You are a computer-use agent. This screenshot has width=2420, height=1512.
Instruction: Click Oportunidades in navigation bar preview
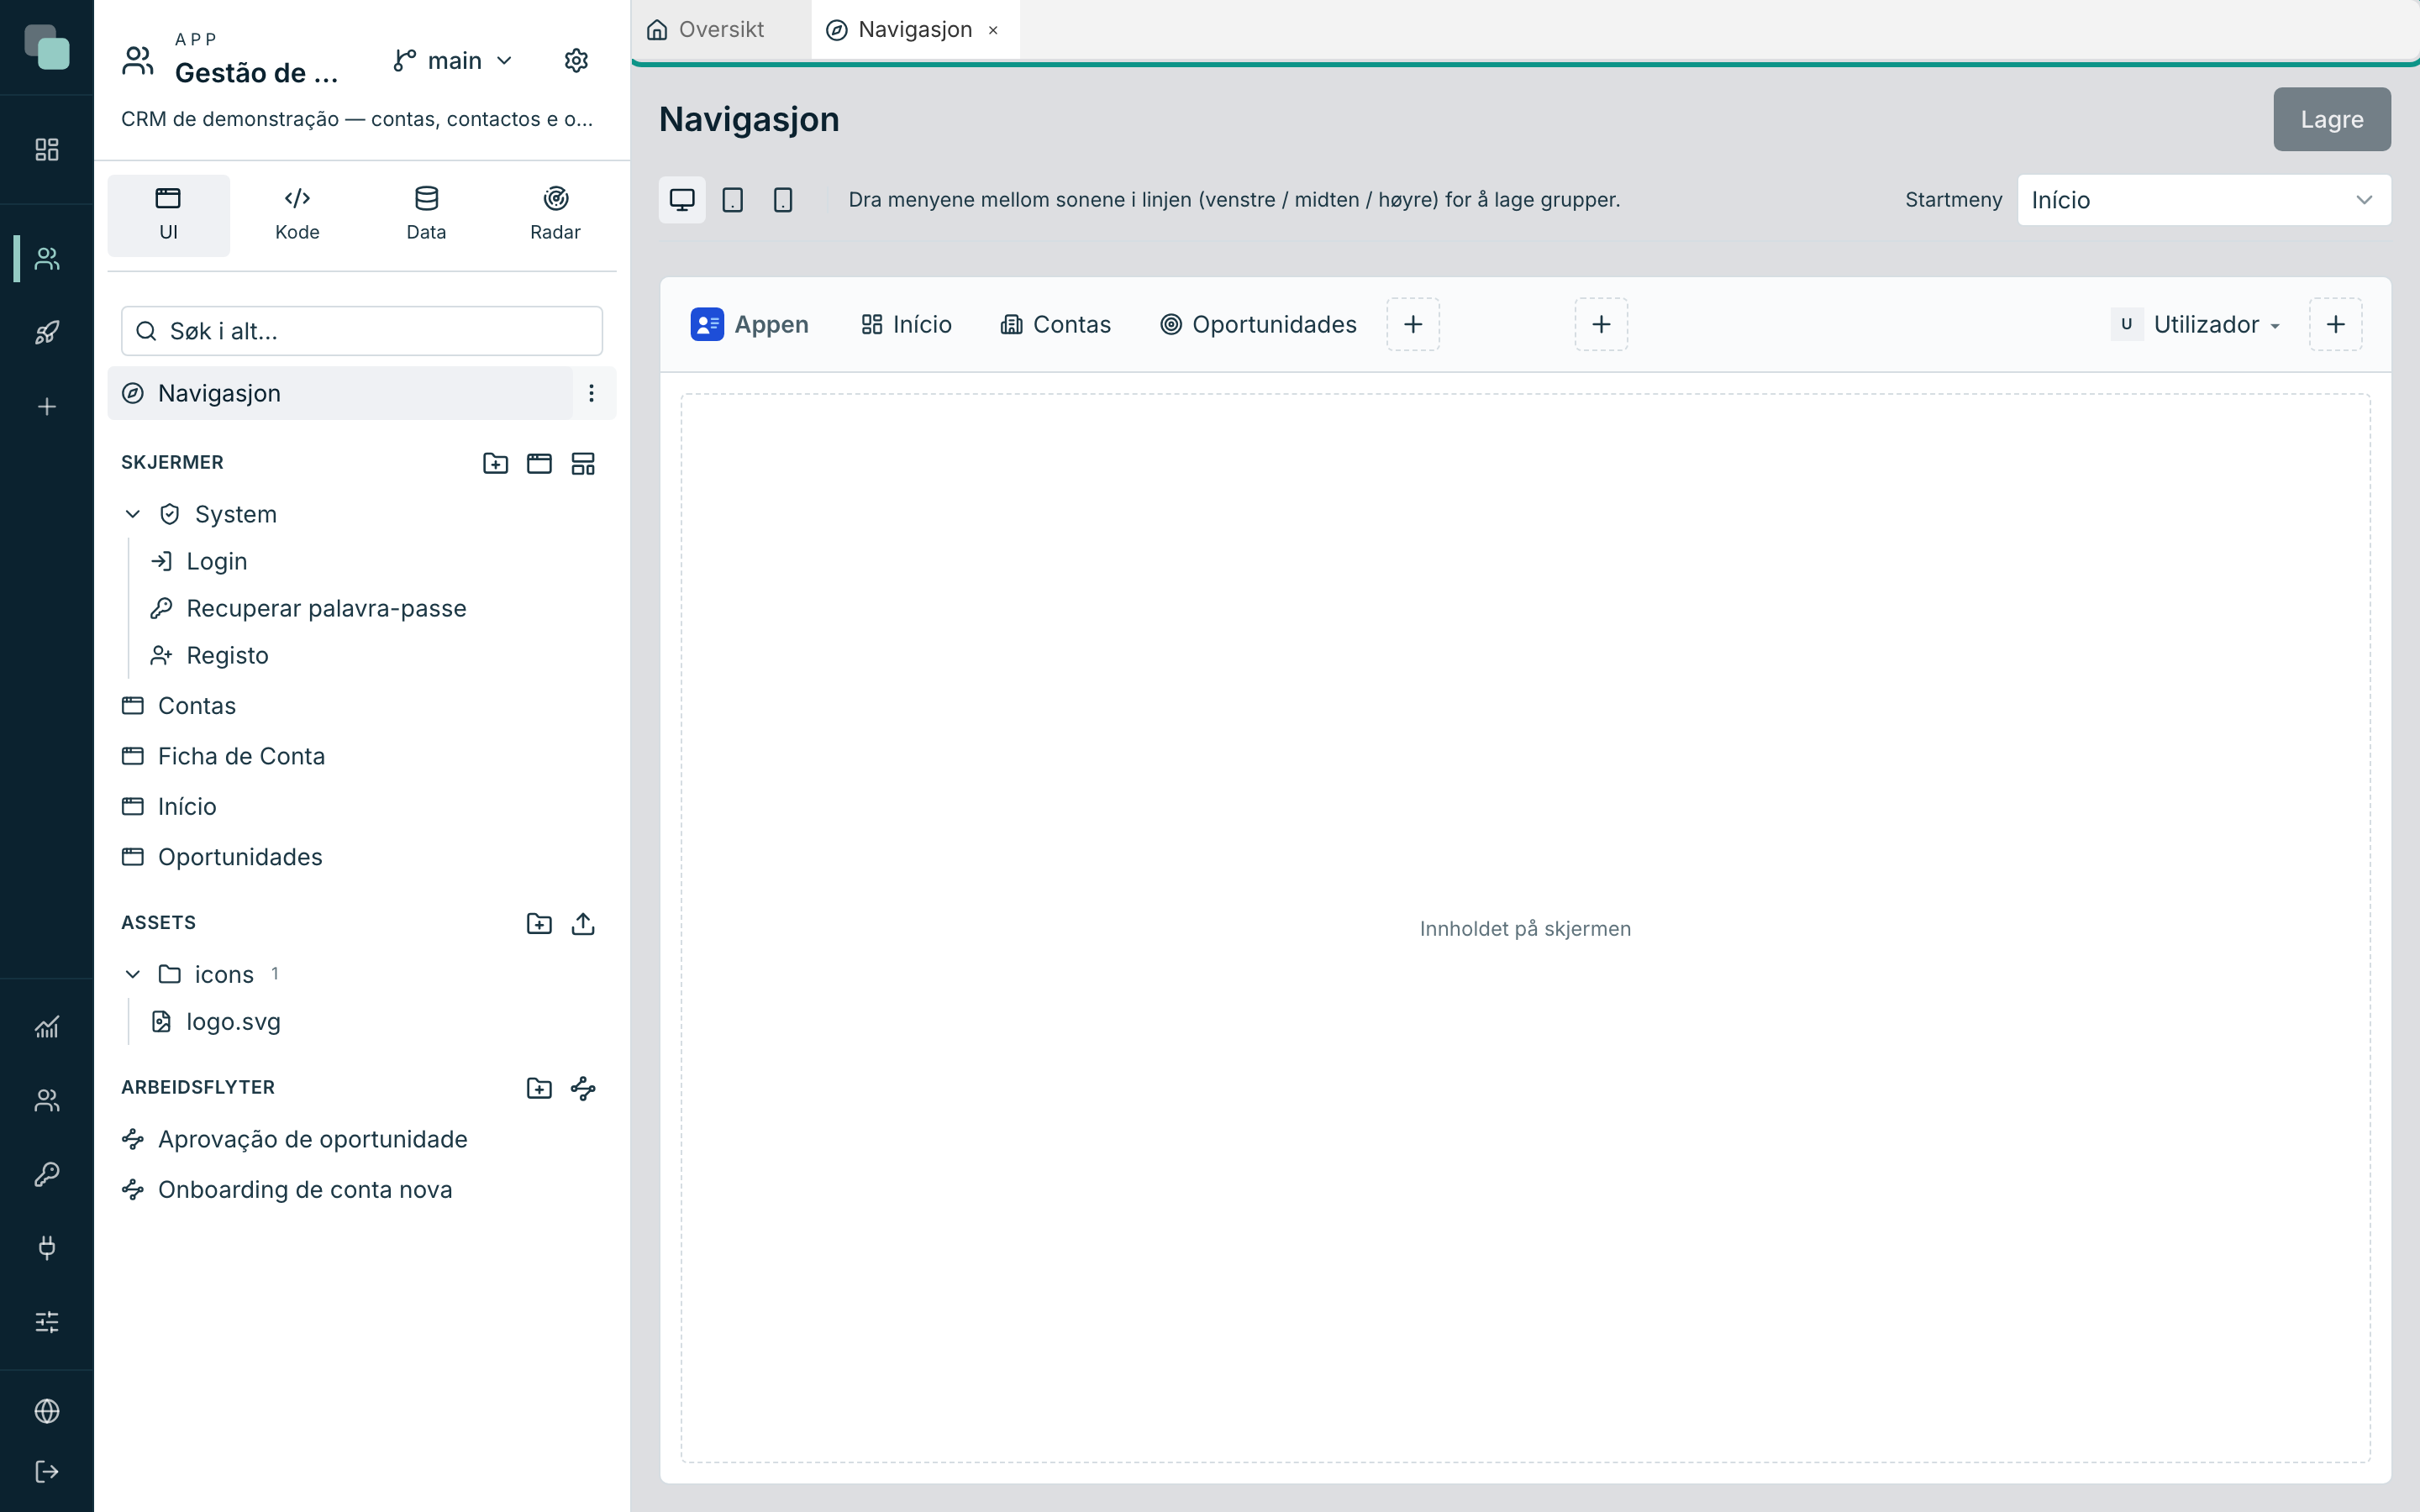click(x=1258, y=325)
